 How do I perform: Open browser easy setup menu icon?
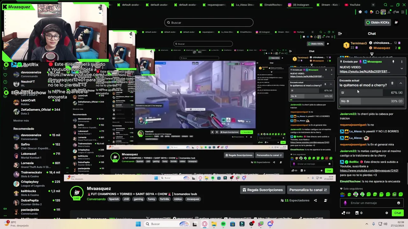403,12
